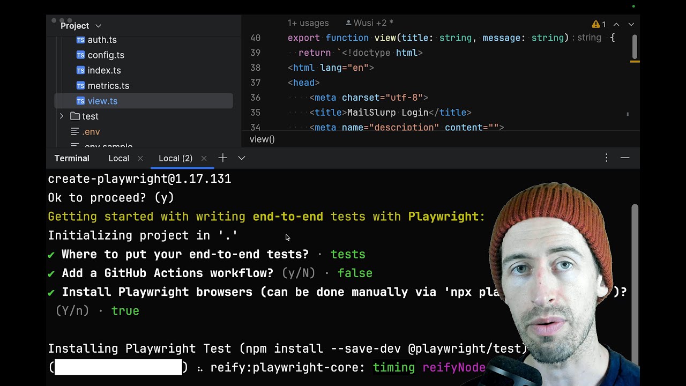Open index.ts in the project tree
Viewport: 686px width, 386px height.
tap(104, 70)
